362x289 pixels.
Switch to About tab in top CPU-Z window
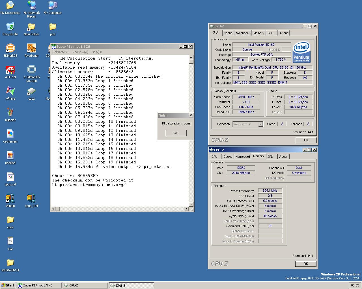click(284, 33)
